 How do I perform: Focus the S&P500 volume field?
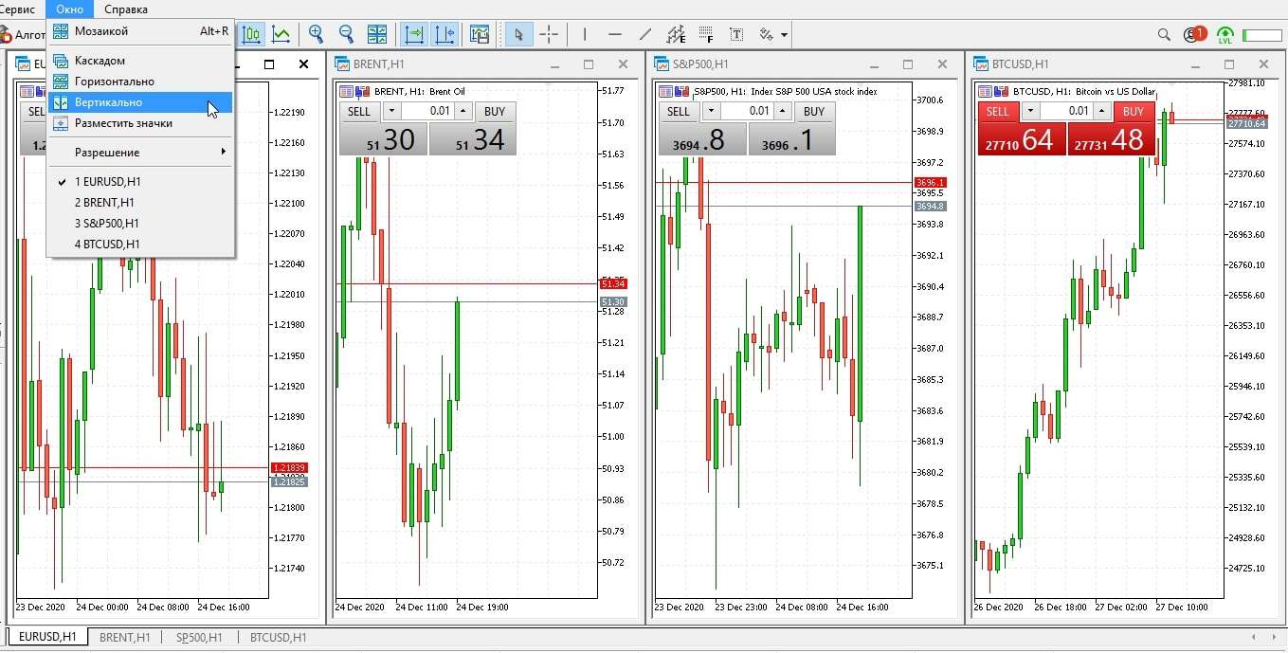point(747,111)
